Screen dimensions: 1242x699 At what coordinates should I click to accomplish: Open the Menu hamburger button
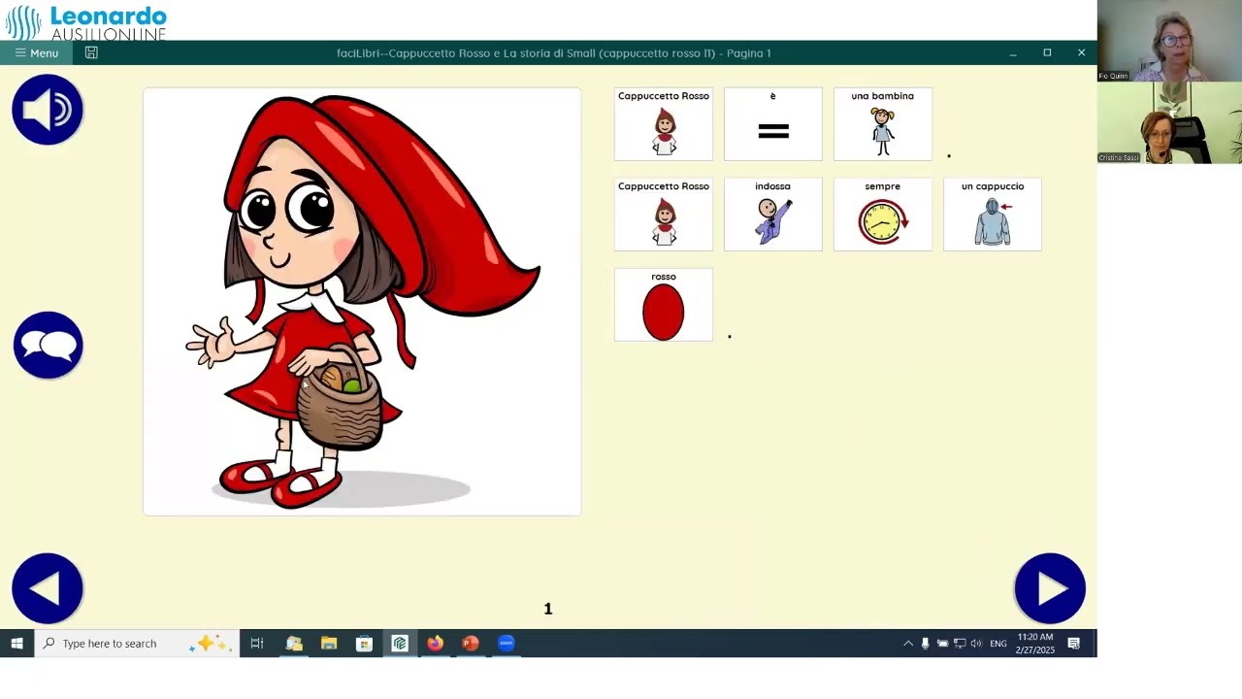coord(36,53)
